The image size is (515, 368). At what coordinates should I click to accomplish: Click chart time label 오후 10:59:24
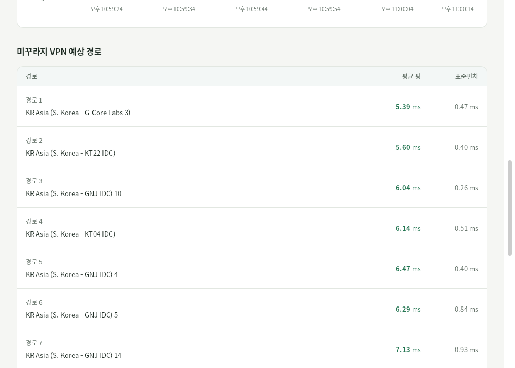(106, 9)
